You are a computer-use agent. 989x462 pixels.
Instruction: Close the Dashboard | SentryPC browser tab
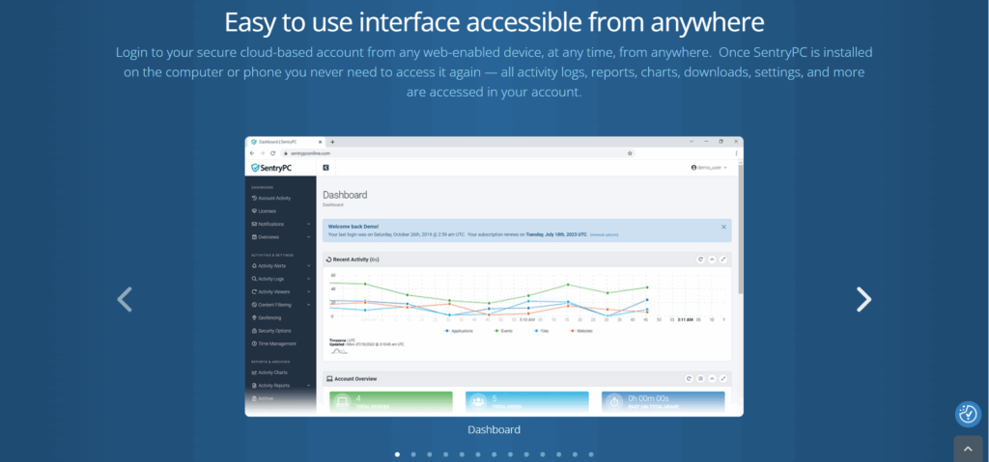coord(320,142)
